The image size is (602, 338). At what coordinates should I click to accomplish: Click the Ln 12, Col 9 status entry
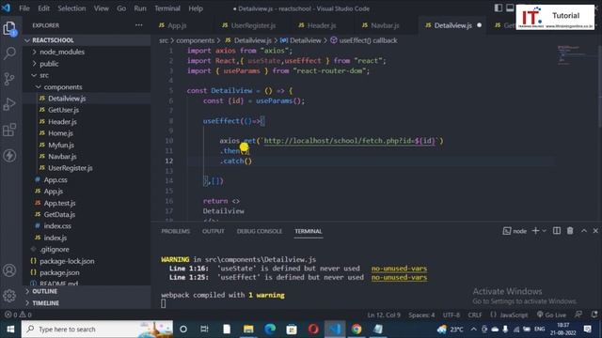coord(384,315)
